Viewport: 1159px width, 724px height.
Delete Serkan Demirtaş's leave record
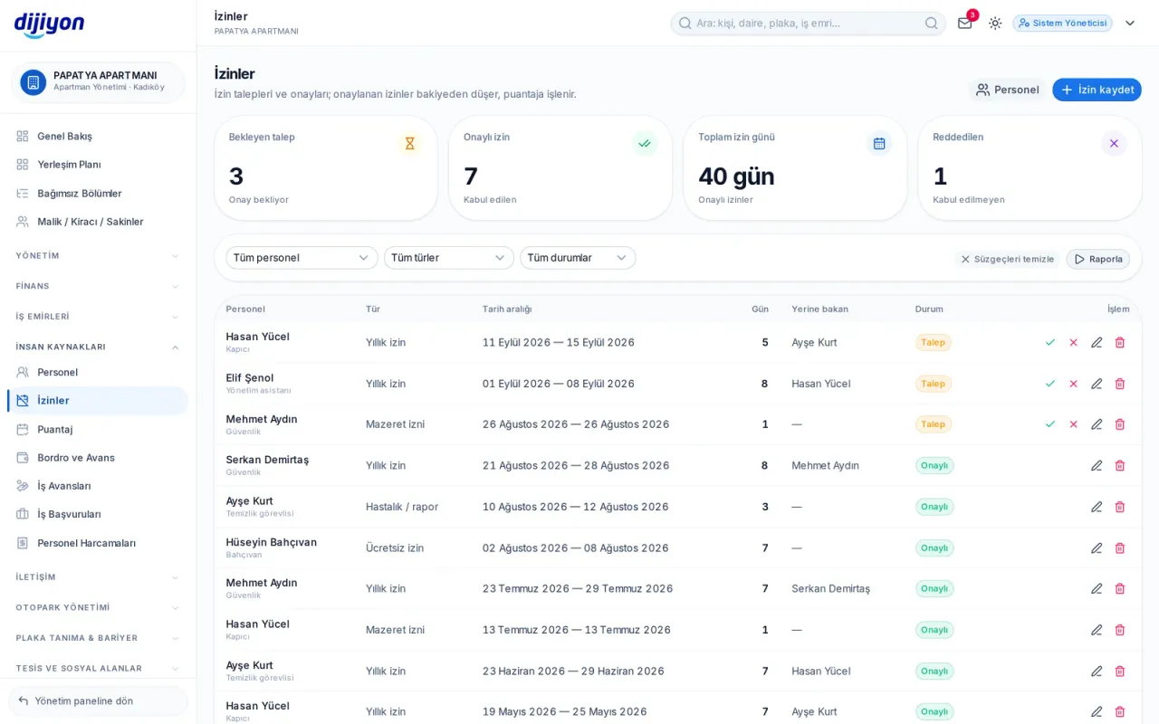(1120, 465)
